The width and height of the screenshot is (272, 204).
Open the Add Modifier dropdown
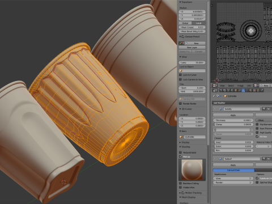(x=242, y=103)
